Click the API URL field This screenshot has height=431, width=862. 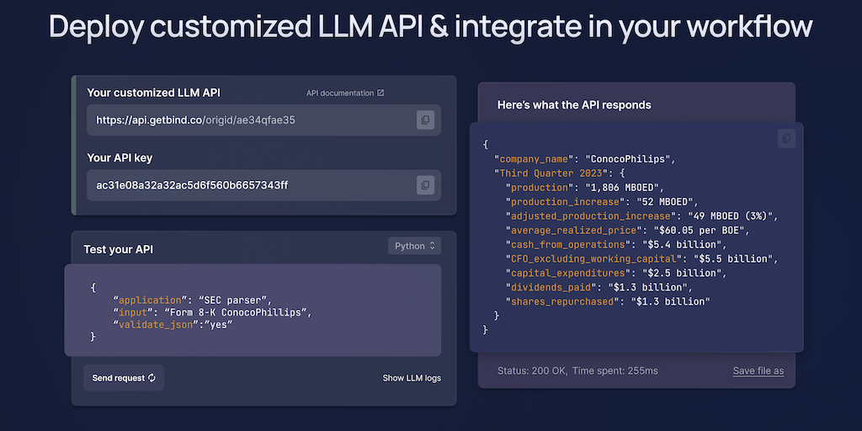[x=263, y=120]
